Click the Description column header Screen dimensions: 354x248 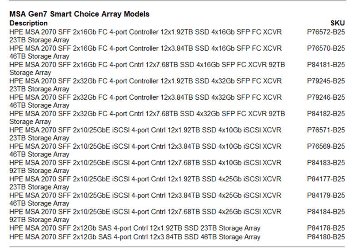(x=29, y=23)
